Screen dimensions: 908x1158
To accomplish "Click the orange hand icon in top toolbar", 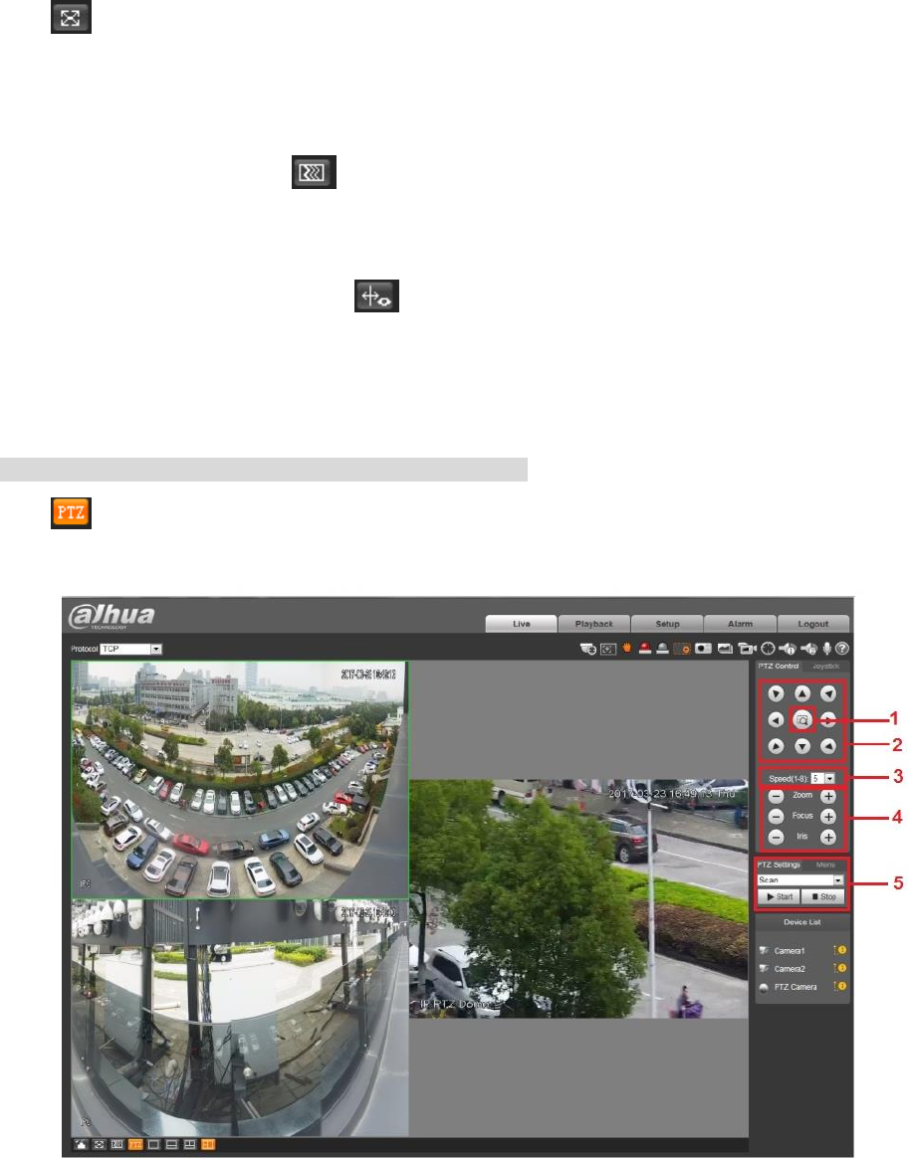I will (x=626, y=648).
